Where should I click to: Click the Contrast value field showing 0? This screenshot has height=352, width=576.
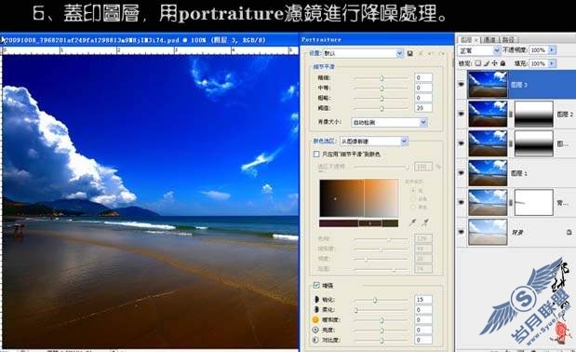pos(423,340)
